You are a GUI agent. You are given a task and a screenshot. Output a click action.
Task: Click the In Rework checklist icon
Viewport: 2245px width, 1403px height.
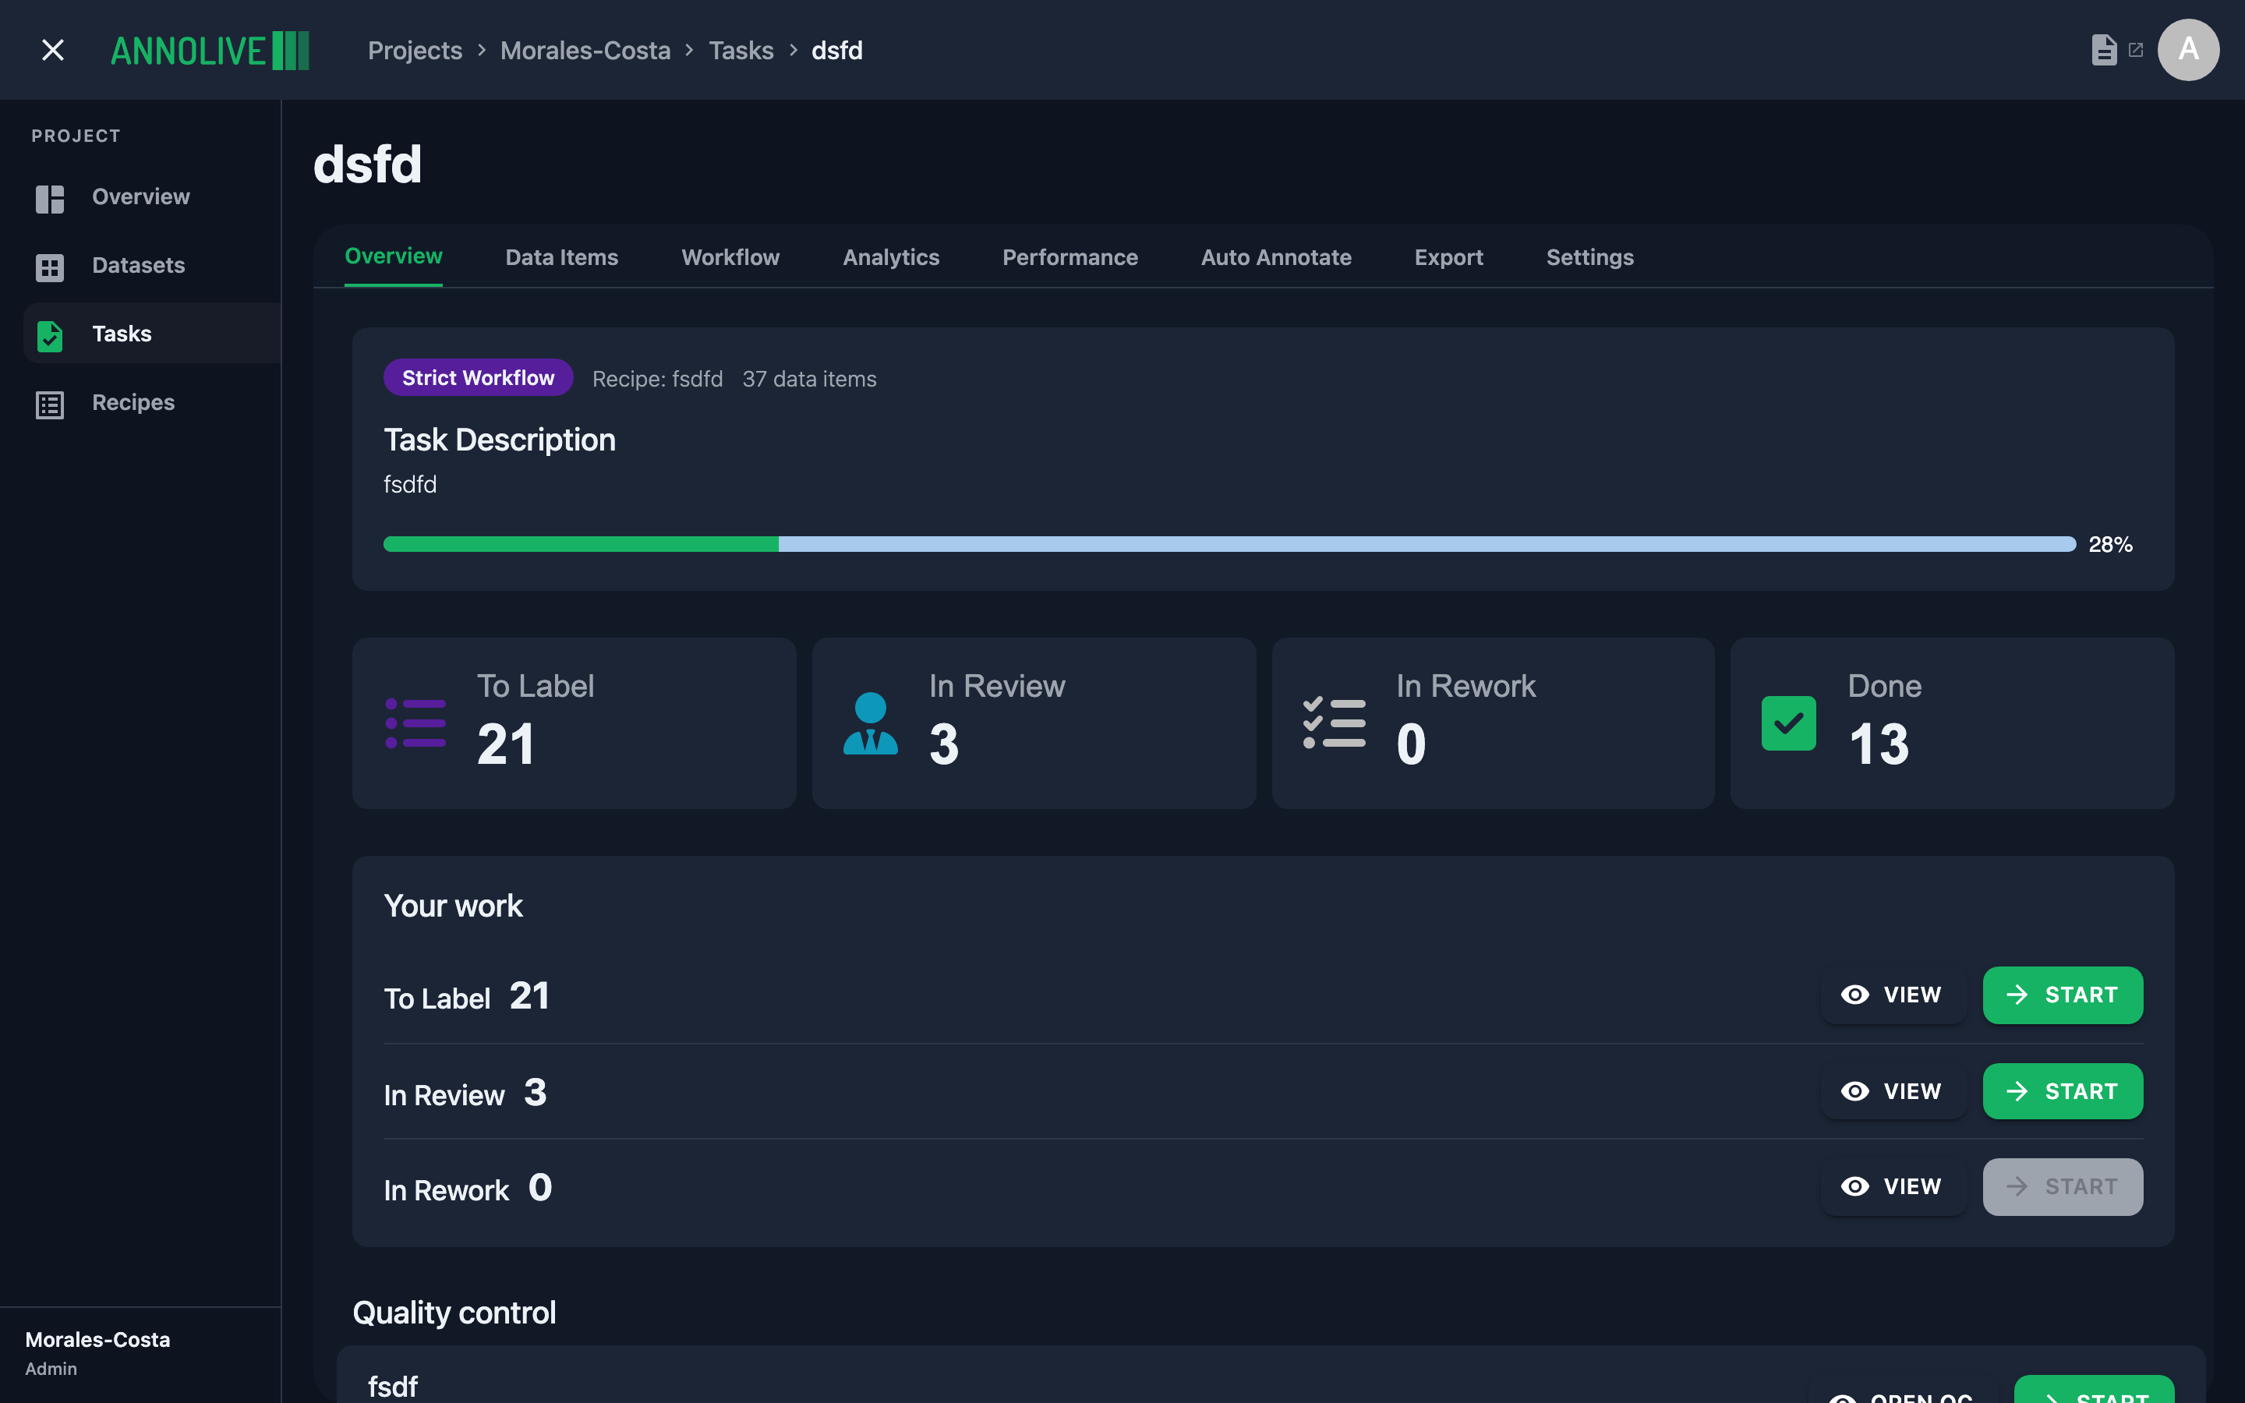tap(1334, 723)
